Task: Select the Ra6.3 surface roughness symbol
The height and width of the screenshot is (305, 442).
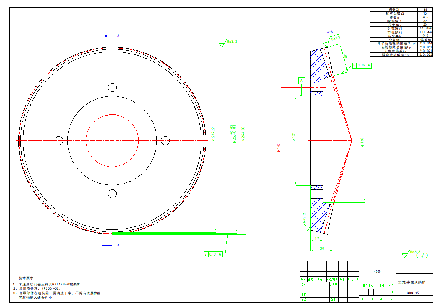Action: [415, 252]
